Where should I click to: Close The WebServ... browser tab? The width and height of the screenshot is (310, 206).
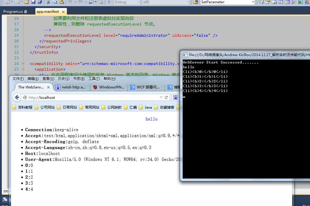click(48, 87)
